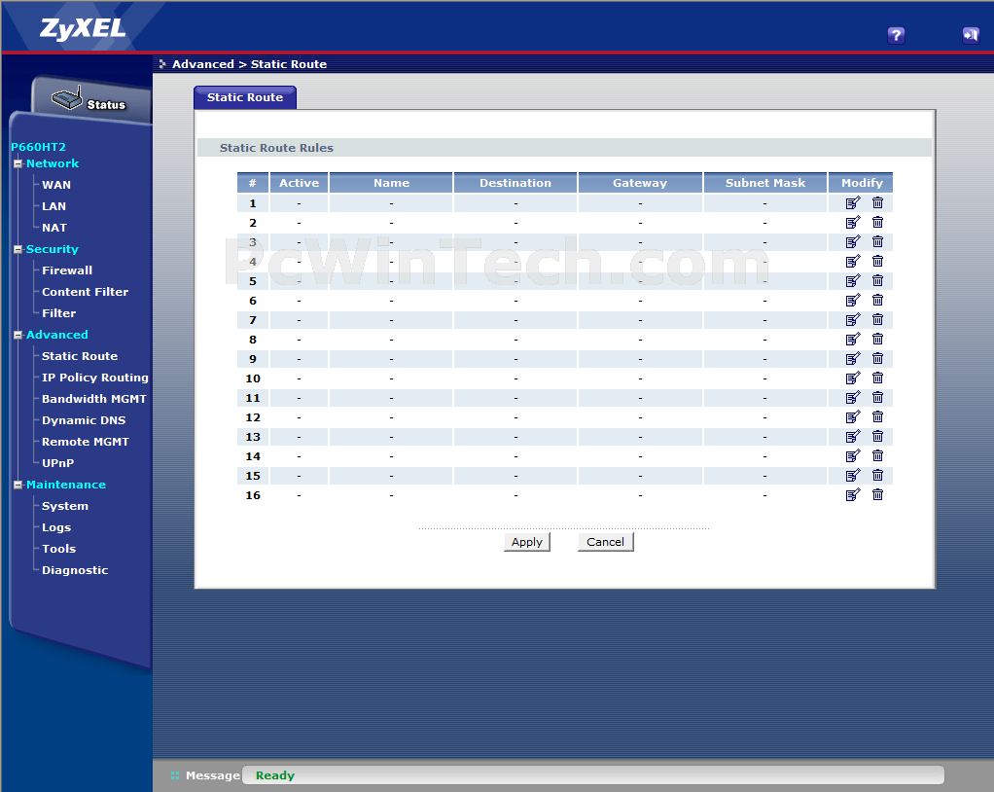Open Firewall page in sidebar

(x=67, y=270)
